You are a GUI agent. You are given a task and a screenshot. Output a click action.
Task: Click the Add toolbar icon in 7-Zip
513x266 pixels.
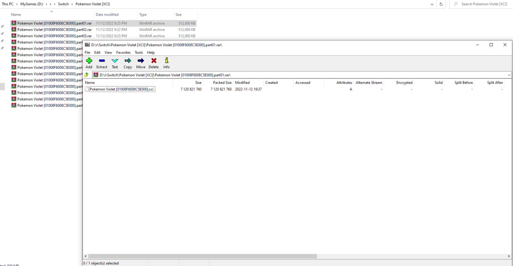(x=89, y=61)
